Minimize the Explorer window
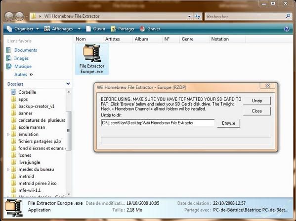Viewport: 296px width, 221px height. coord(264,3)
